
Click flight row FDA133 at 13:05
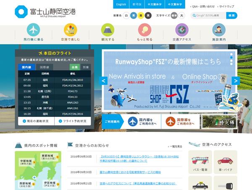point(55,97)
